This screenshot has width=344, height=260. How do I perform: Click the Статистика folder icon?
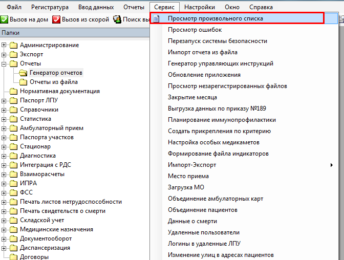point(14,119)
